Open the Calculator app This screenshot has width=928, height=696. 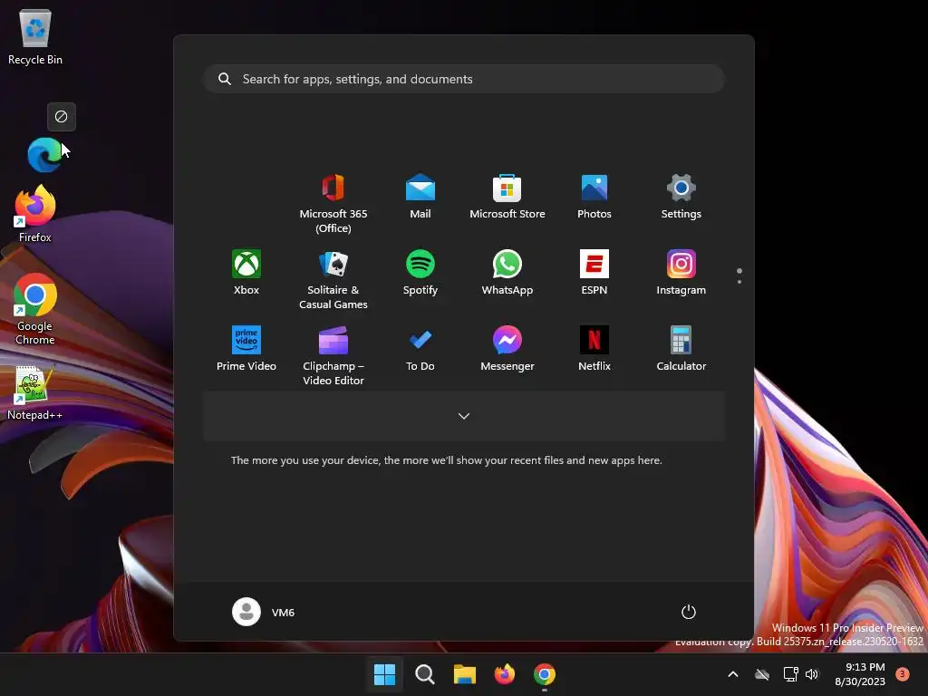point(681,349)
